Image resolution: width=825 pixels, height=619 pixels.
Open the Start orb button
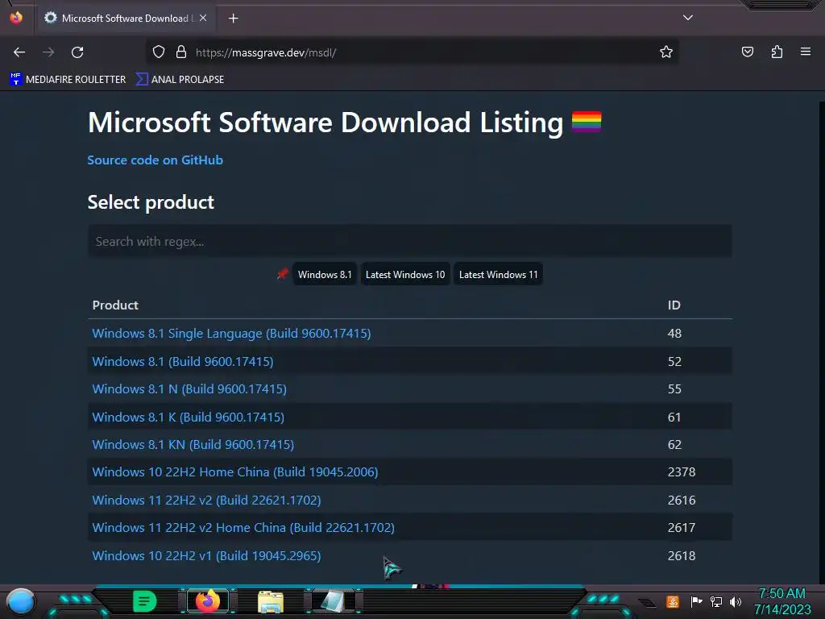coord(21,601)
